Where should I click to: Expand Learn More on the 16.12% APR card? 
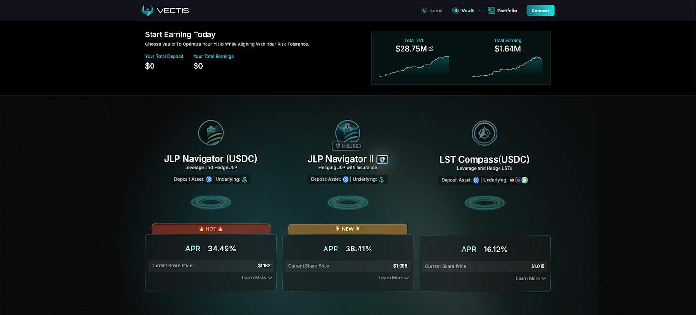tap(530, 278)
